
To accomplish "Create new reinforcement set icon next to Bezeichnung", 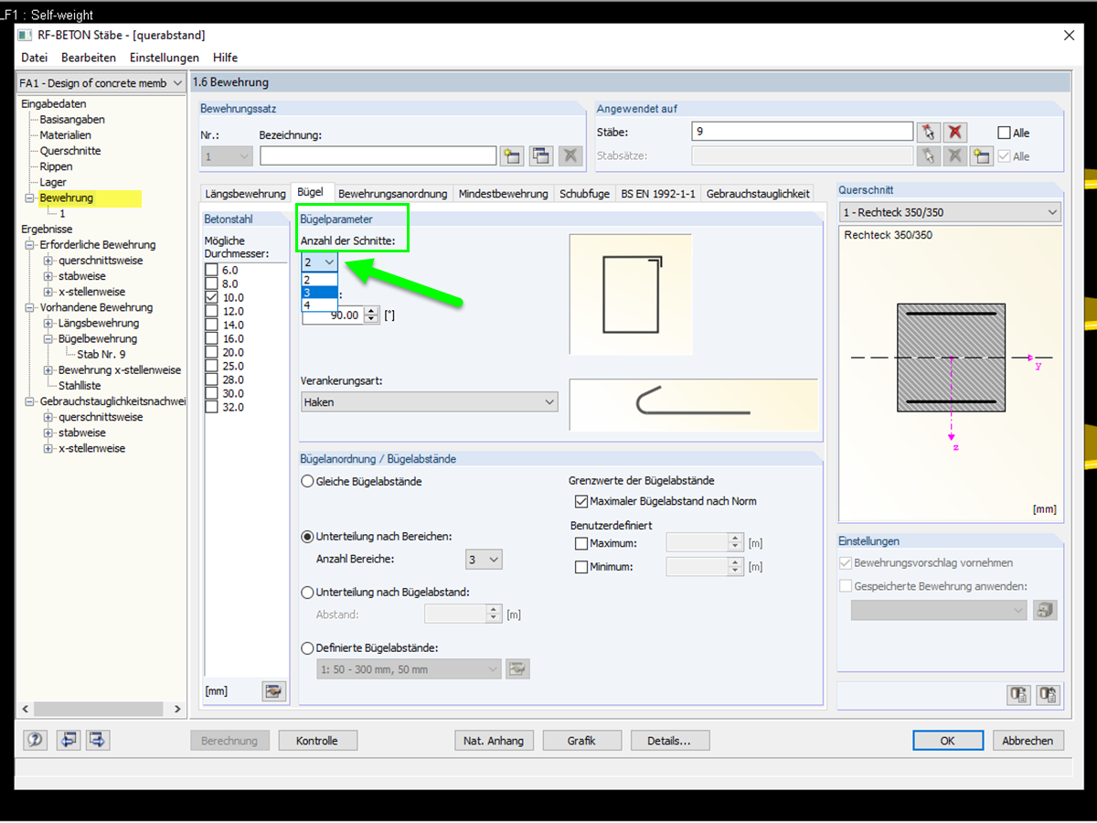I will (512, 156).
